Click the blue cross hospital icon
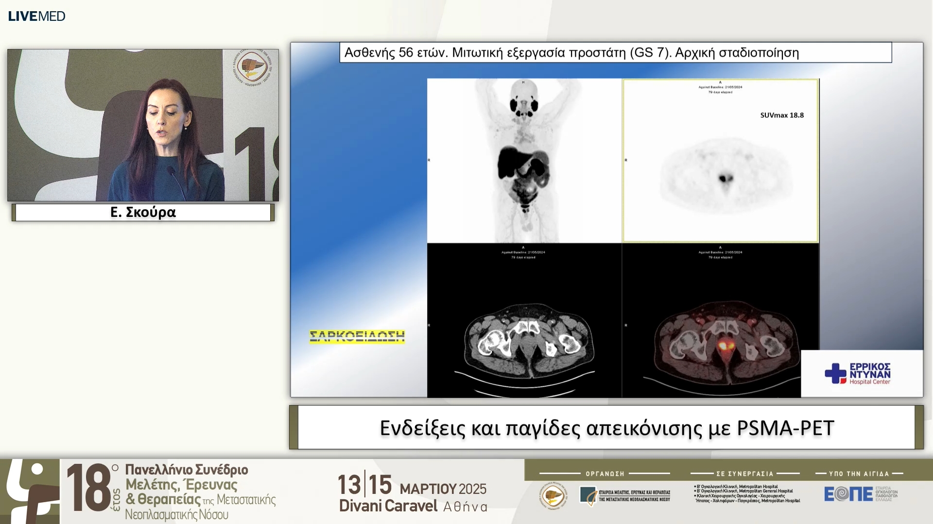This screenshot has height=524, width=933. pos(835,373)
